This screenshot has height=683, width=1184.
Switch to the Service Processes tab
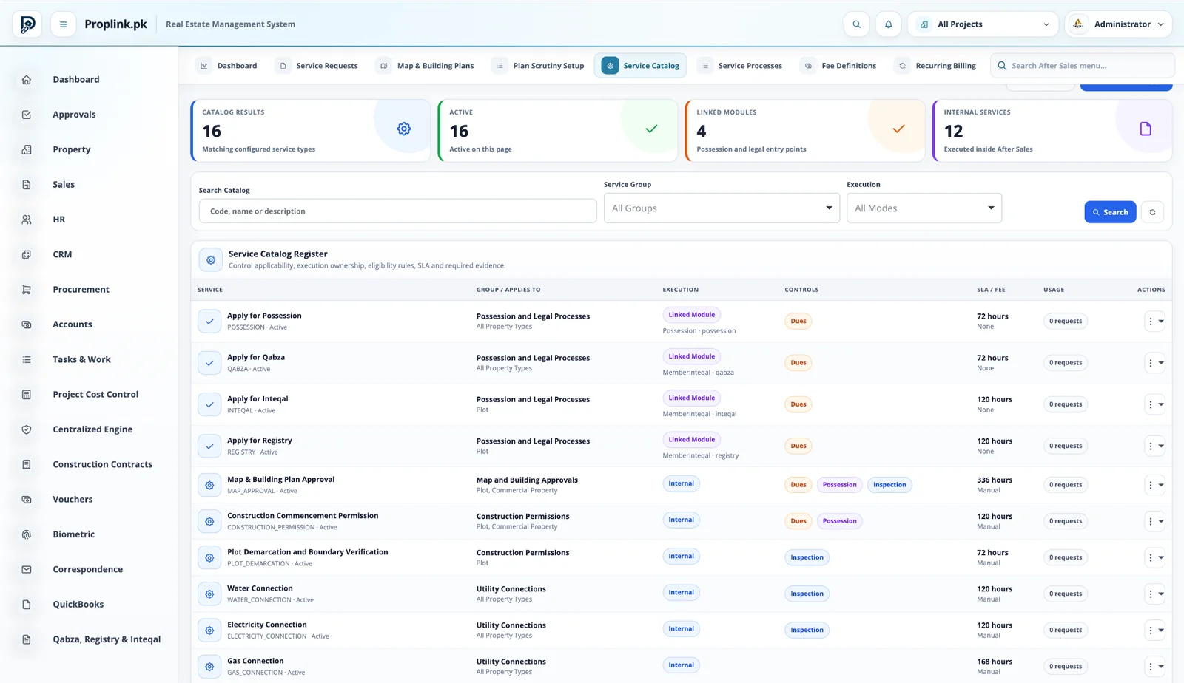(x=741, y=66)
